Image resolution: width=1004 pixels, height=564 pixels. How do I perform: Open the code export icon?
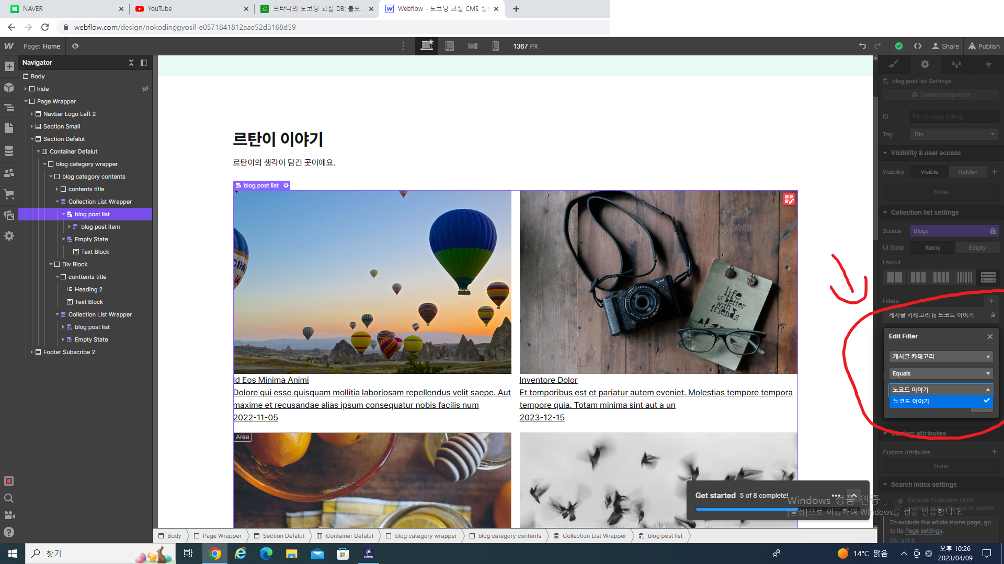pyautogui.click(x=918, y=46)
